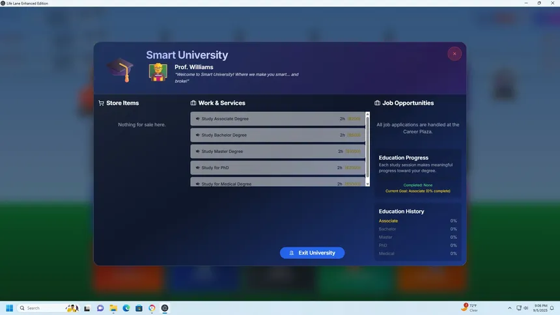
Task: Click Prof. Williams avatar icon
Action: [x=158, y=72]
